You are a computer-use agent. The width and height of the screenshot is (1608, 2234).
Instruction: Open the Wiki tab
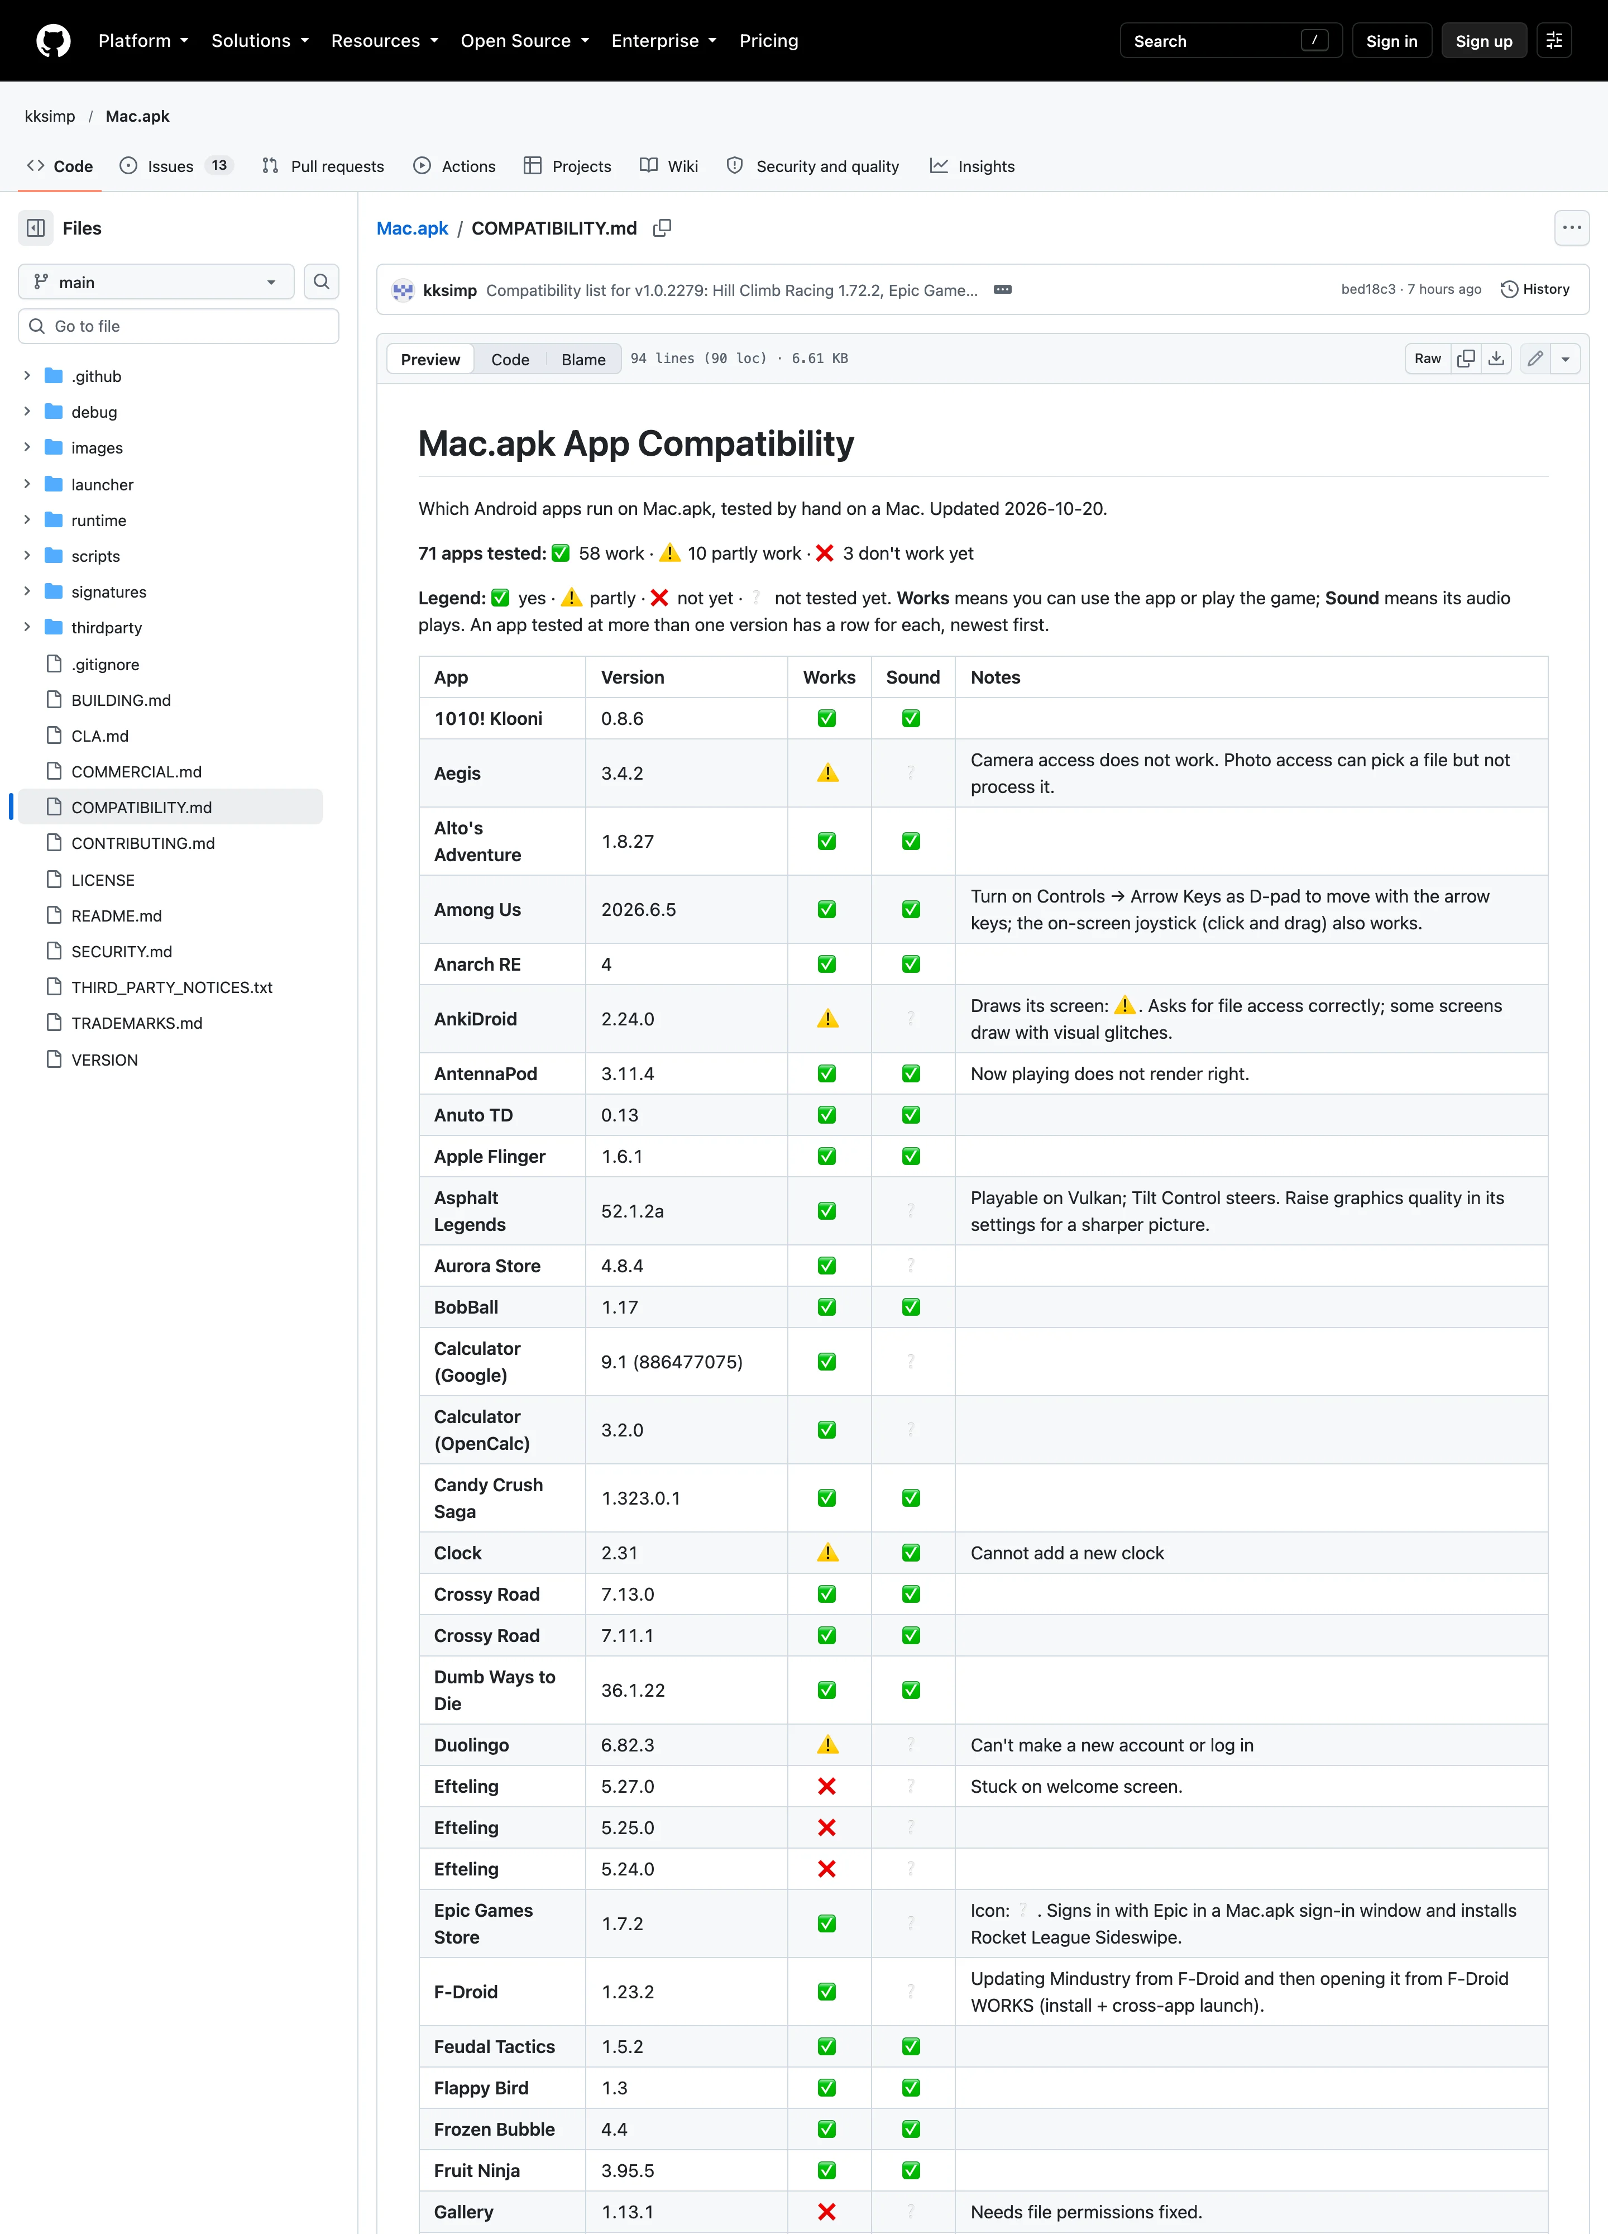(669, 166)
